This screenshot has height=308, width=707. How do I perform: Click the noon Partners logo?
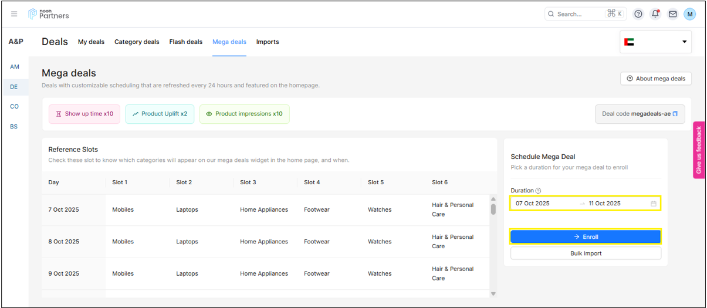pyautogui.click(x=49, y=14)
